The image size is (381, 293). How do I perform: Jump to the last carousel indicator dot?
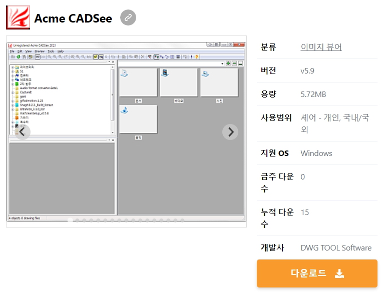click(182, 220)
